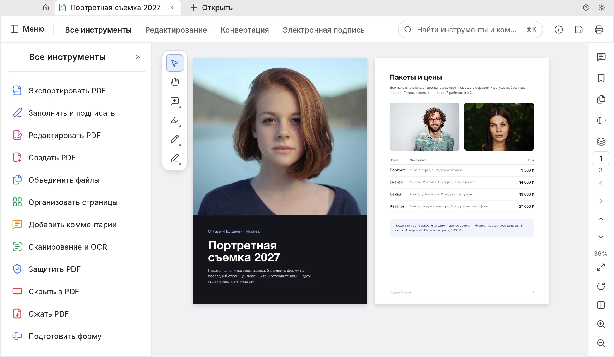Click the search tools input field

(470, 30)
